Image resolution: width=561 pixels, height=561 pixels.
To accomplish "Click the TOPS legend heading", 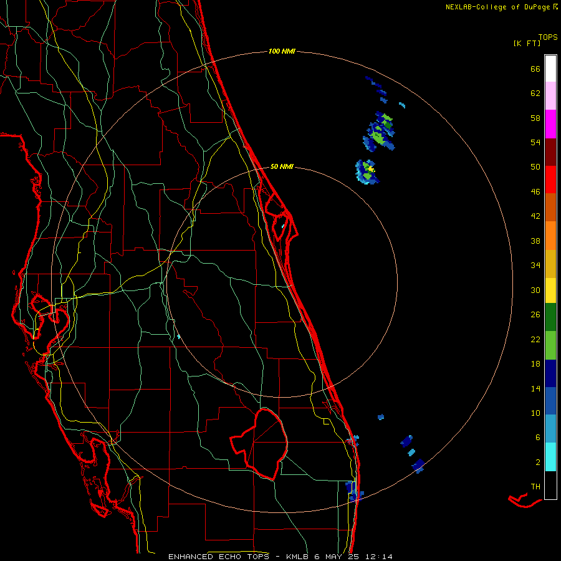I will pos(548,37).
